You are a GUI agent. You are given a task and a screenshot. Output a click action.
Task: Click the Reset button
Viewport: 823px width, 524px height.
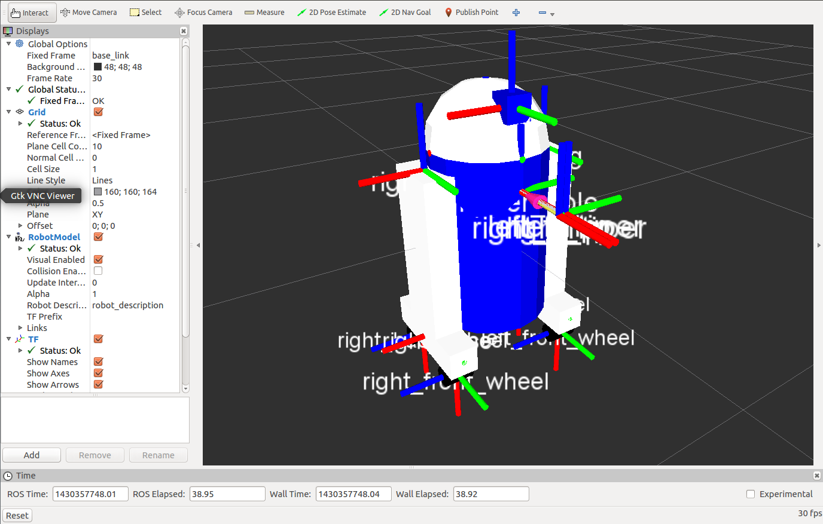click(17, 516)
